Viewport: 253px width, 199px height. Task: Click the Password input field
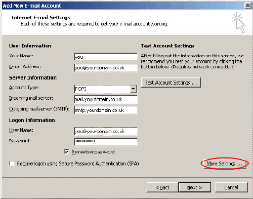(106, 142)
